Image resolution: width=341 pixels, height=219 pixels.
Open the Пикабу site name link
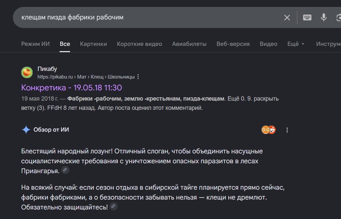[47, 69]
